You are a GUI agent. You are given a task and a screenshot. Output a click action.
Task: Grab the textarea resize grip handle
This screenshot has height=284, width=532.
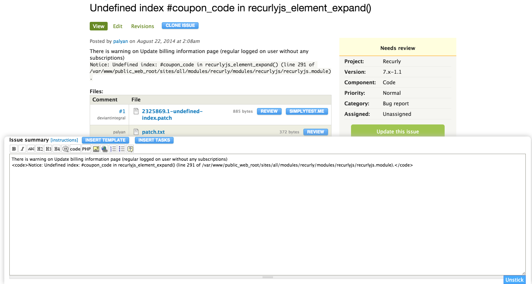[x=268, y=277]
